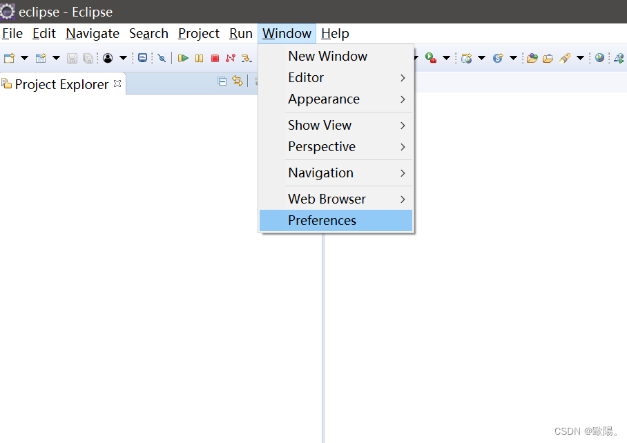Open the dropdown beside the New wizard icon

pyautogui.click(x=24, y=59)
